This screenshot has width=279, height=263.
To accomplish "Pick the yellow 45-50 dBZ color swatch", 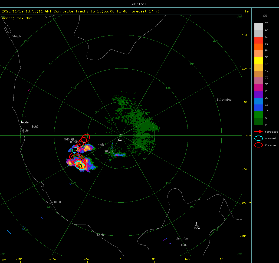I will pos(258,60).
